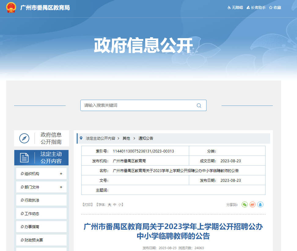This screenshot has height=251, width=297.
Task: Set font size to 大
Action: click(x=109, y=205)
